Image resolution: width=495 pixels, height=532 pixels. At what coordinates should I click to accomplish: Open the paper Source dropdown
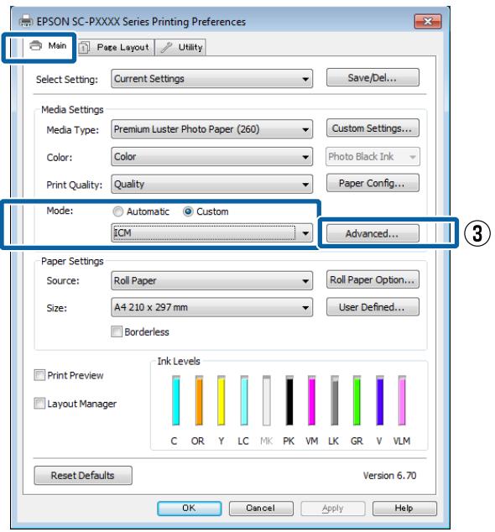(x=211, y=280)
